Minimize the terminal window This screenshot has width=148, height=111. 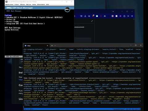click(x=131, y=45)
